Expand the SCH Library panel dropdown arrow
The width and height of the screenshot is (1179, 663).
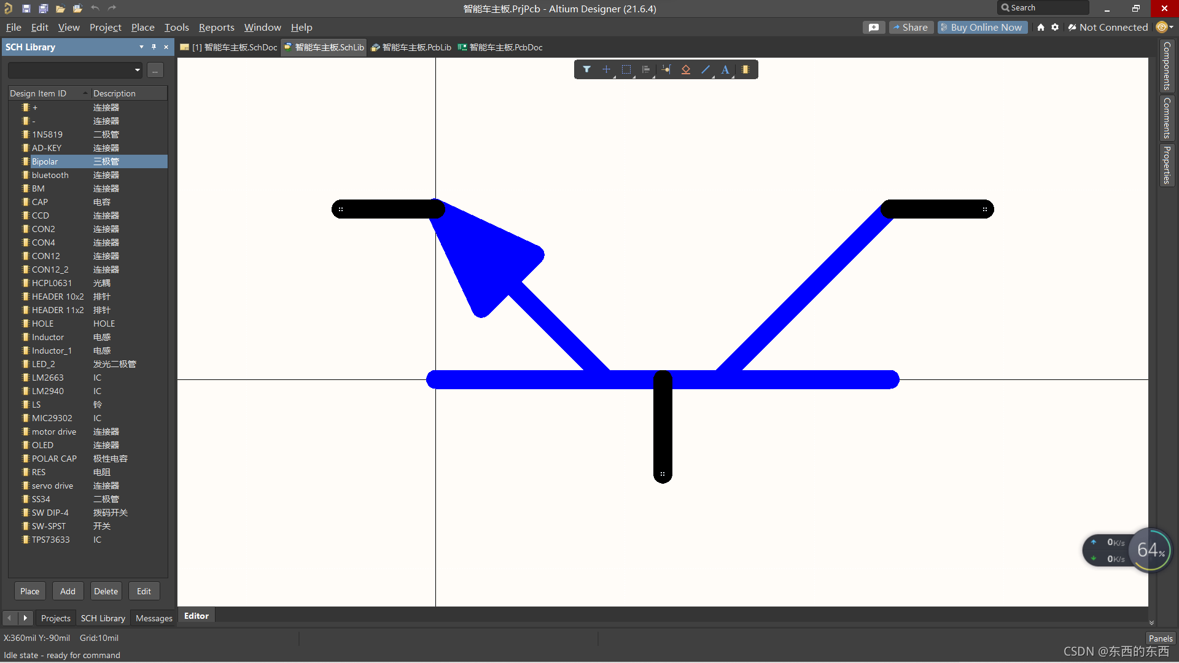tap(141, 47)
